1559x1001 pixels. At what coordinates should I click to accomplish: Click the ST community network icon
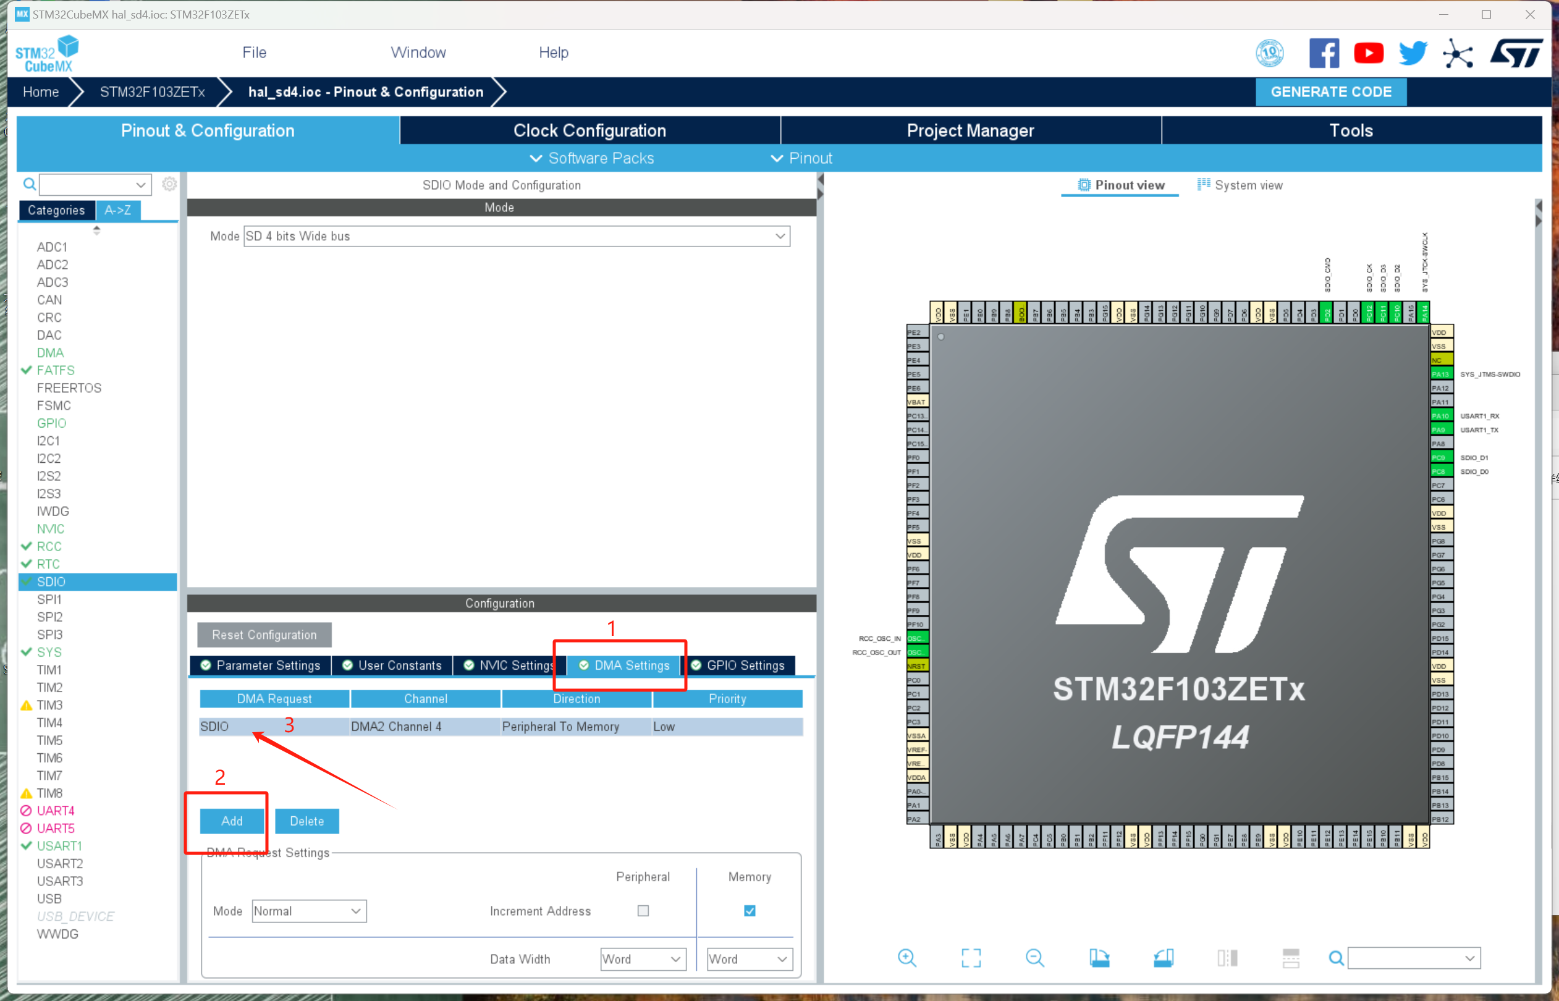1458,53
